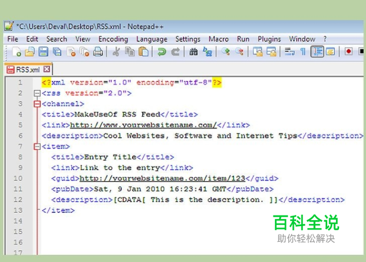366x262 pixels.
Task: Open the Run menu
Action: coord(243,39)
